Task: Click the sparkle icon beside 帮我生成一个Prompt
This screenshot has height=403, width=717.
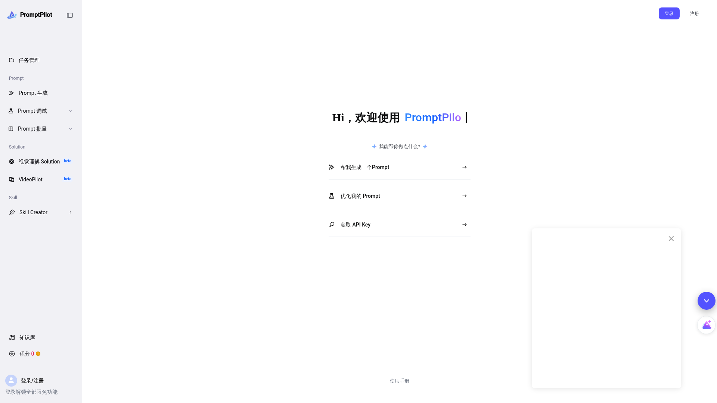Action: tap(332, 167)
